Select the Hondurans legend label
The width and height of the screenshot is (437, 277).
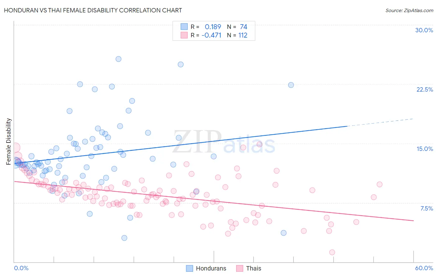pyautogui.click(x=211, y=268)
